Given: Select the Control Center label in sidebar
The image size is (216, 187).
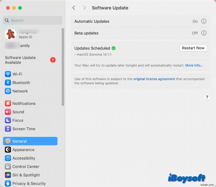Looking at the screenshot, I should click(26, 166).
